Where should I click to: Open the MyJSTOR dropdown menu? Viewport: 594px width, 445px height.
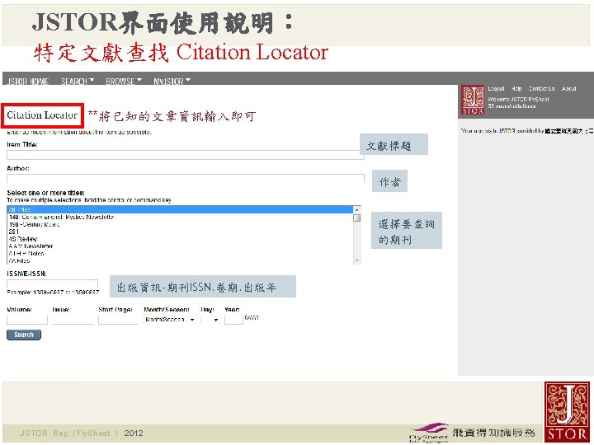pyautogui.click(x=172, y=82)
